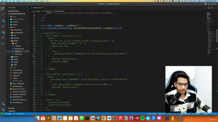Toggle the primary sidebar layout icon
This screenshot has width=218, height=122.
206,4
